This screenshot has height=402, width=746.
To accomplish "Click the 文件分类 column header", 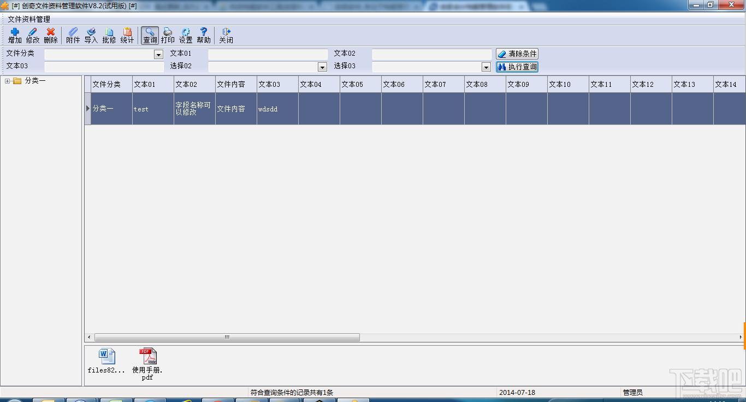I will point(111,84).
